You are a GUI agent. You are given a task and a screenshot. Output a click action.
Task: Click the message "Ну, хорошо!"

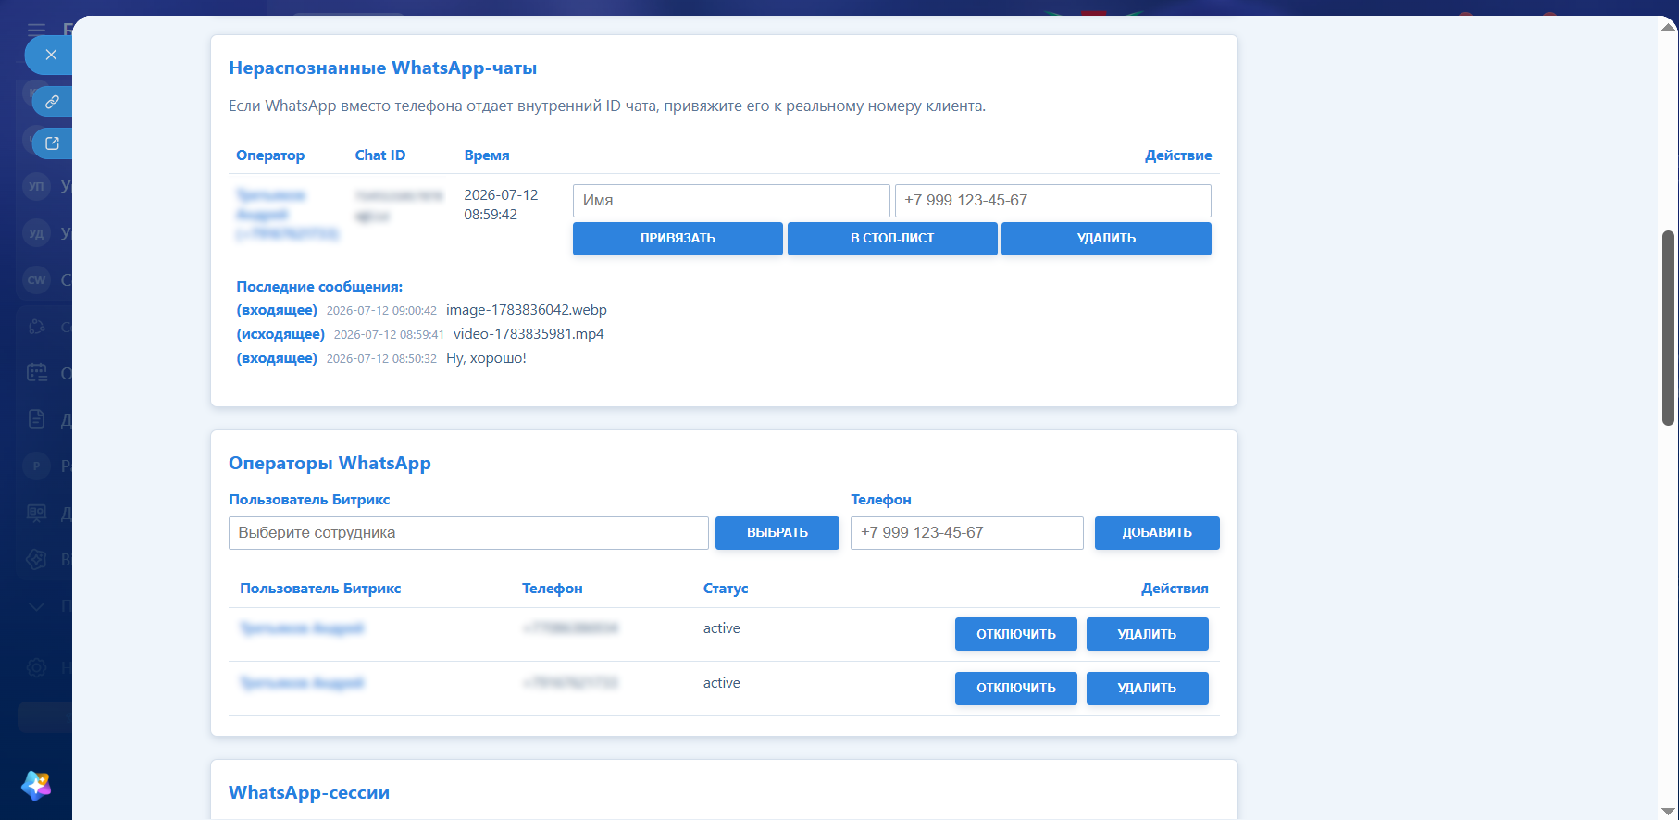pyautogui.click(x=486, y=358)
